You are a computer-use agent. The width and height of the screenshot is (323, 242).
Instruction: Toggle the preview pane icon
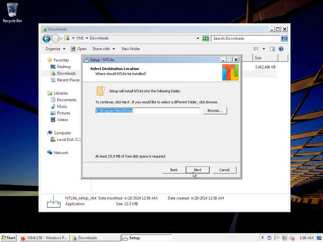click(x=272, y=49)
